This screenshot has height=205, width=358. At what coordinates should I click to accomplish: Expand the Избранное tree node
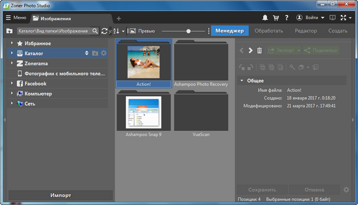12,43
